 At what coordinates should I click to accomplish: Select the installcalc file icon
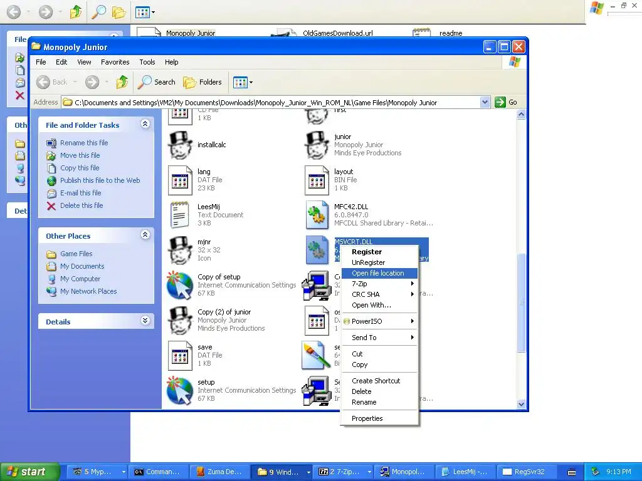tap(180, 145)
